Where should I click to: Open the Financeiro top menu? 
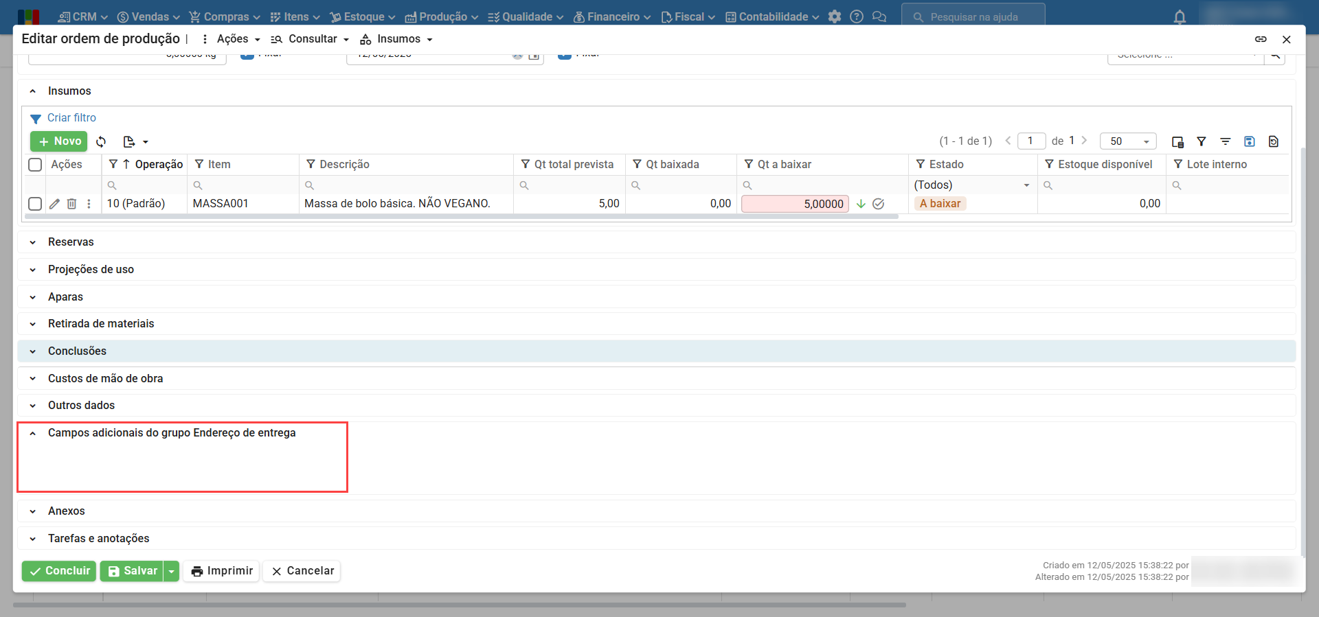[x=612, y=16]
